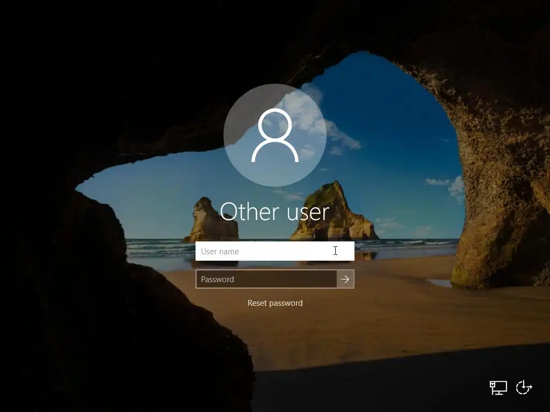Open the network connection icon

pos(498,387)
